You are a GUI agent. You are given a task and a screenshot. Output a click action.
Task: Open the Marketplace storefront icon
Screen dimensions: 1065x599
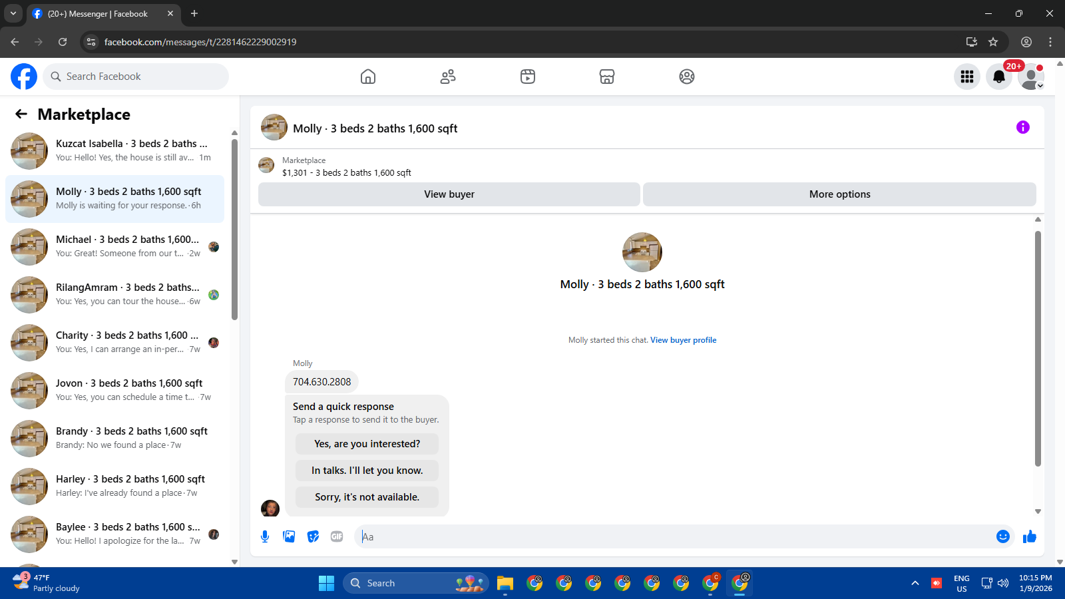(607, 77)
